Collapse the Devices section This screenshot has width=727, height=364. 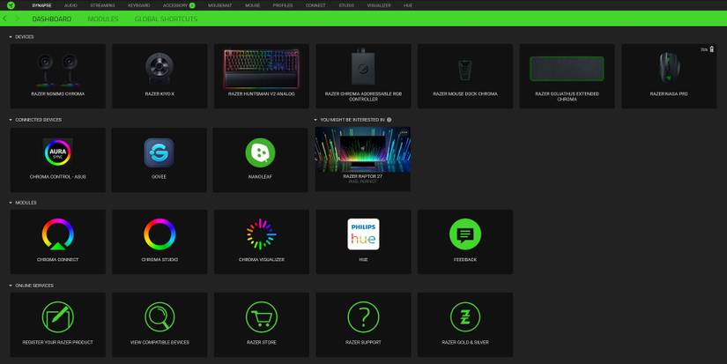(11, 37)
